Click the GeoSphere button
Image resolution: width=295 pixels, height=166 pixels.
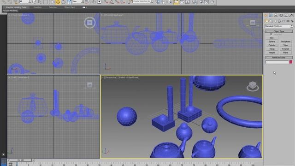click(286, 41)
